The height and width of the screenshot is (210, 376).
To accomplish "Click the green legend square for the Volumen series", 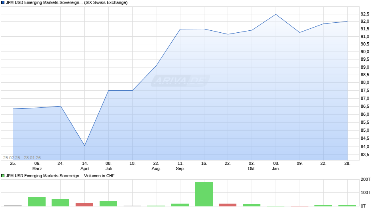I will [x=3, y=176].
